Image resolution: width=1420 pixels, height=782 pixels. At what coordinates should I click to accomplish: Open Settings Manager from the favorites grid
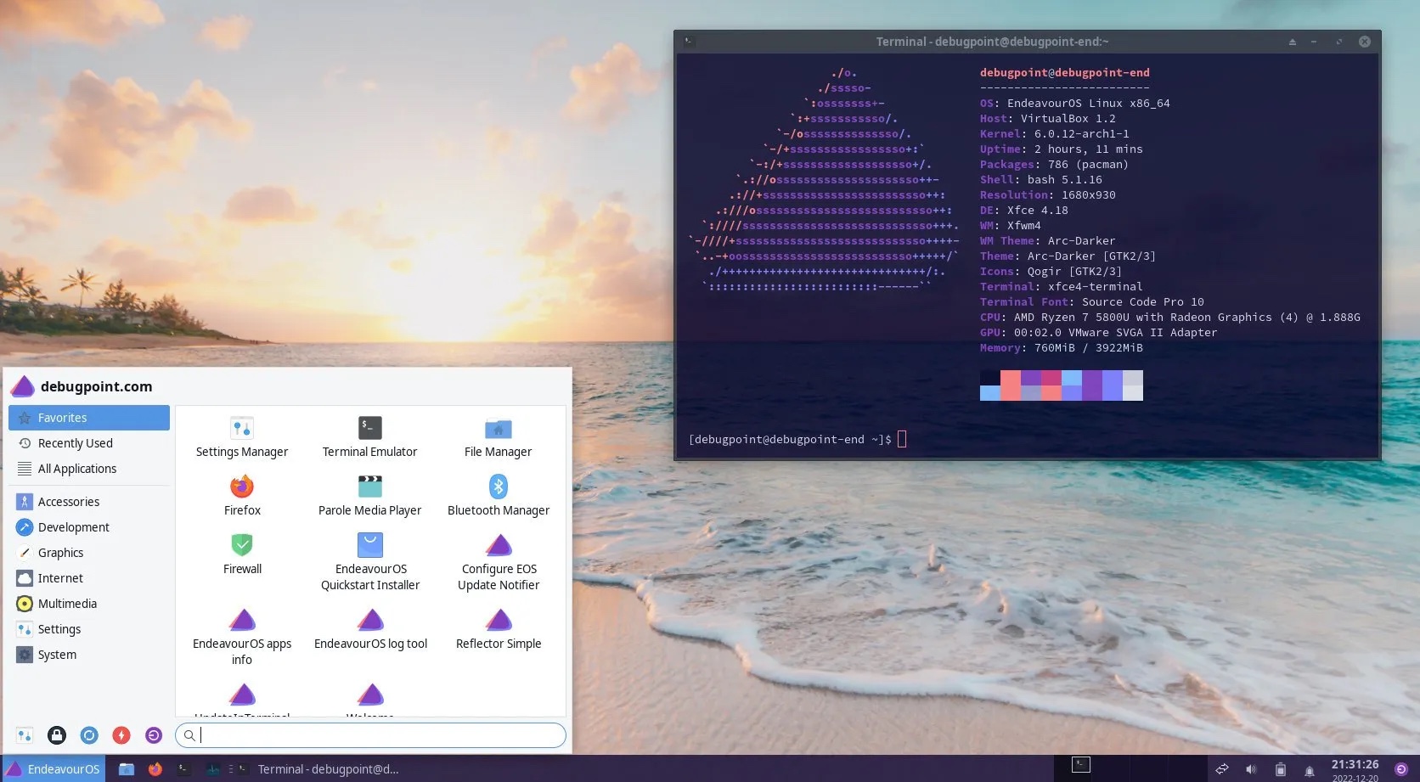[x=242, y=436]
